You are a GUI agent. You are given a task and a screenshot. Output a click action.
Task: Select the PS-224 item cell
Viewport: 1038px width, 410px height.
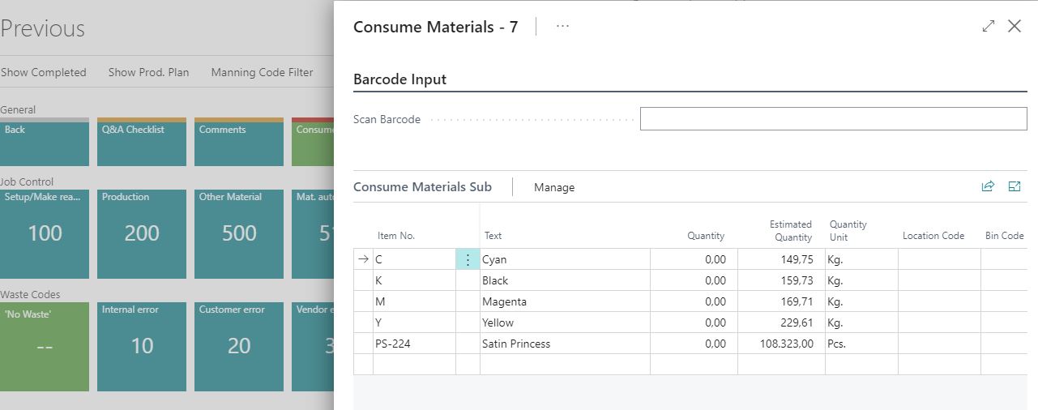(x=414, y=344)
